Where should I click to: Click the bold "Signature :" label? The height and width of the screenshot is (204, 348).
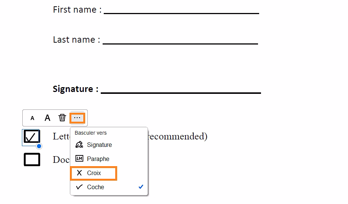coord(75,89)
